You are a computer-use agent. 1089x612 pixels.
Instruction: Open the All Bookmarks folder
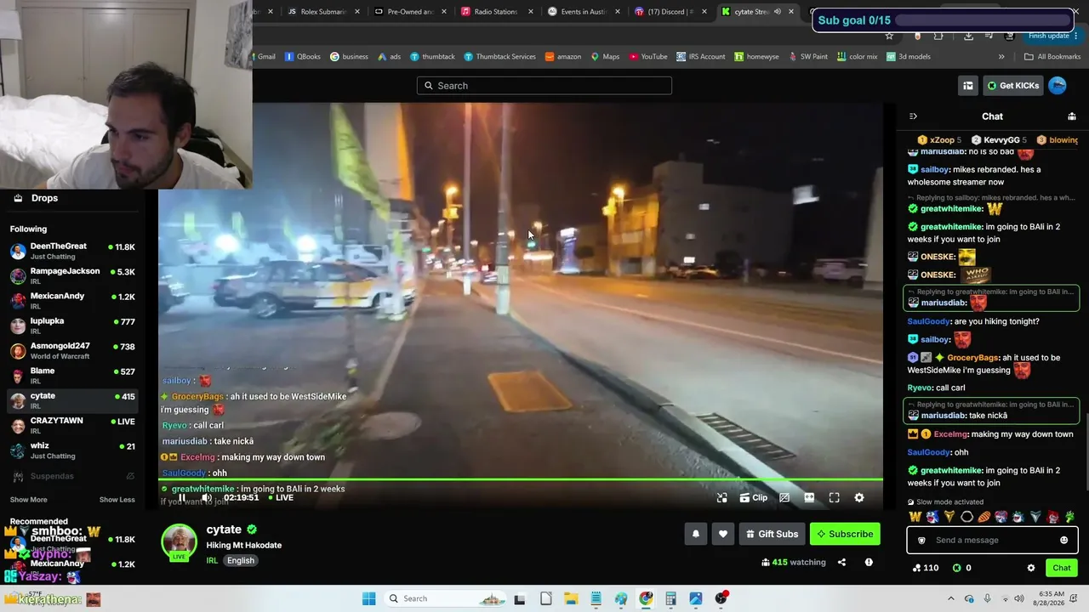[1052, 57]
